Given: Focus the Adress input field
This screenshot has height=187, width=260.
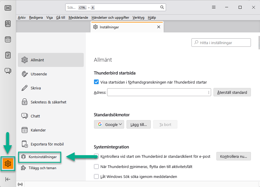Looking at the screenshot, I should [x=159, y=92].
